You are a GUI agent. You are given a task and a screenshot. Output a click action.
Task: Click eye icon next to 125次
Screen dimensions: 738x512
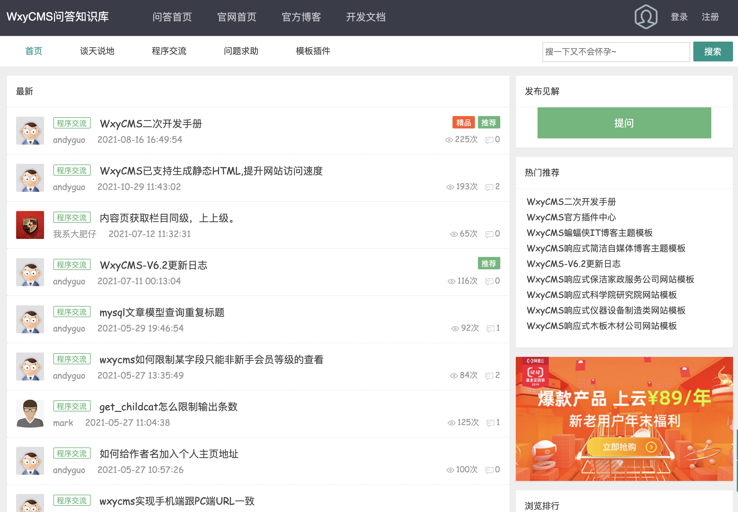click(x=452, y=423)
